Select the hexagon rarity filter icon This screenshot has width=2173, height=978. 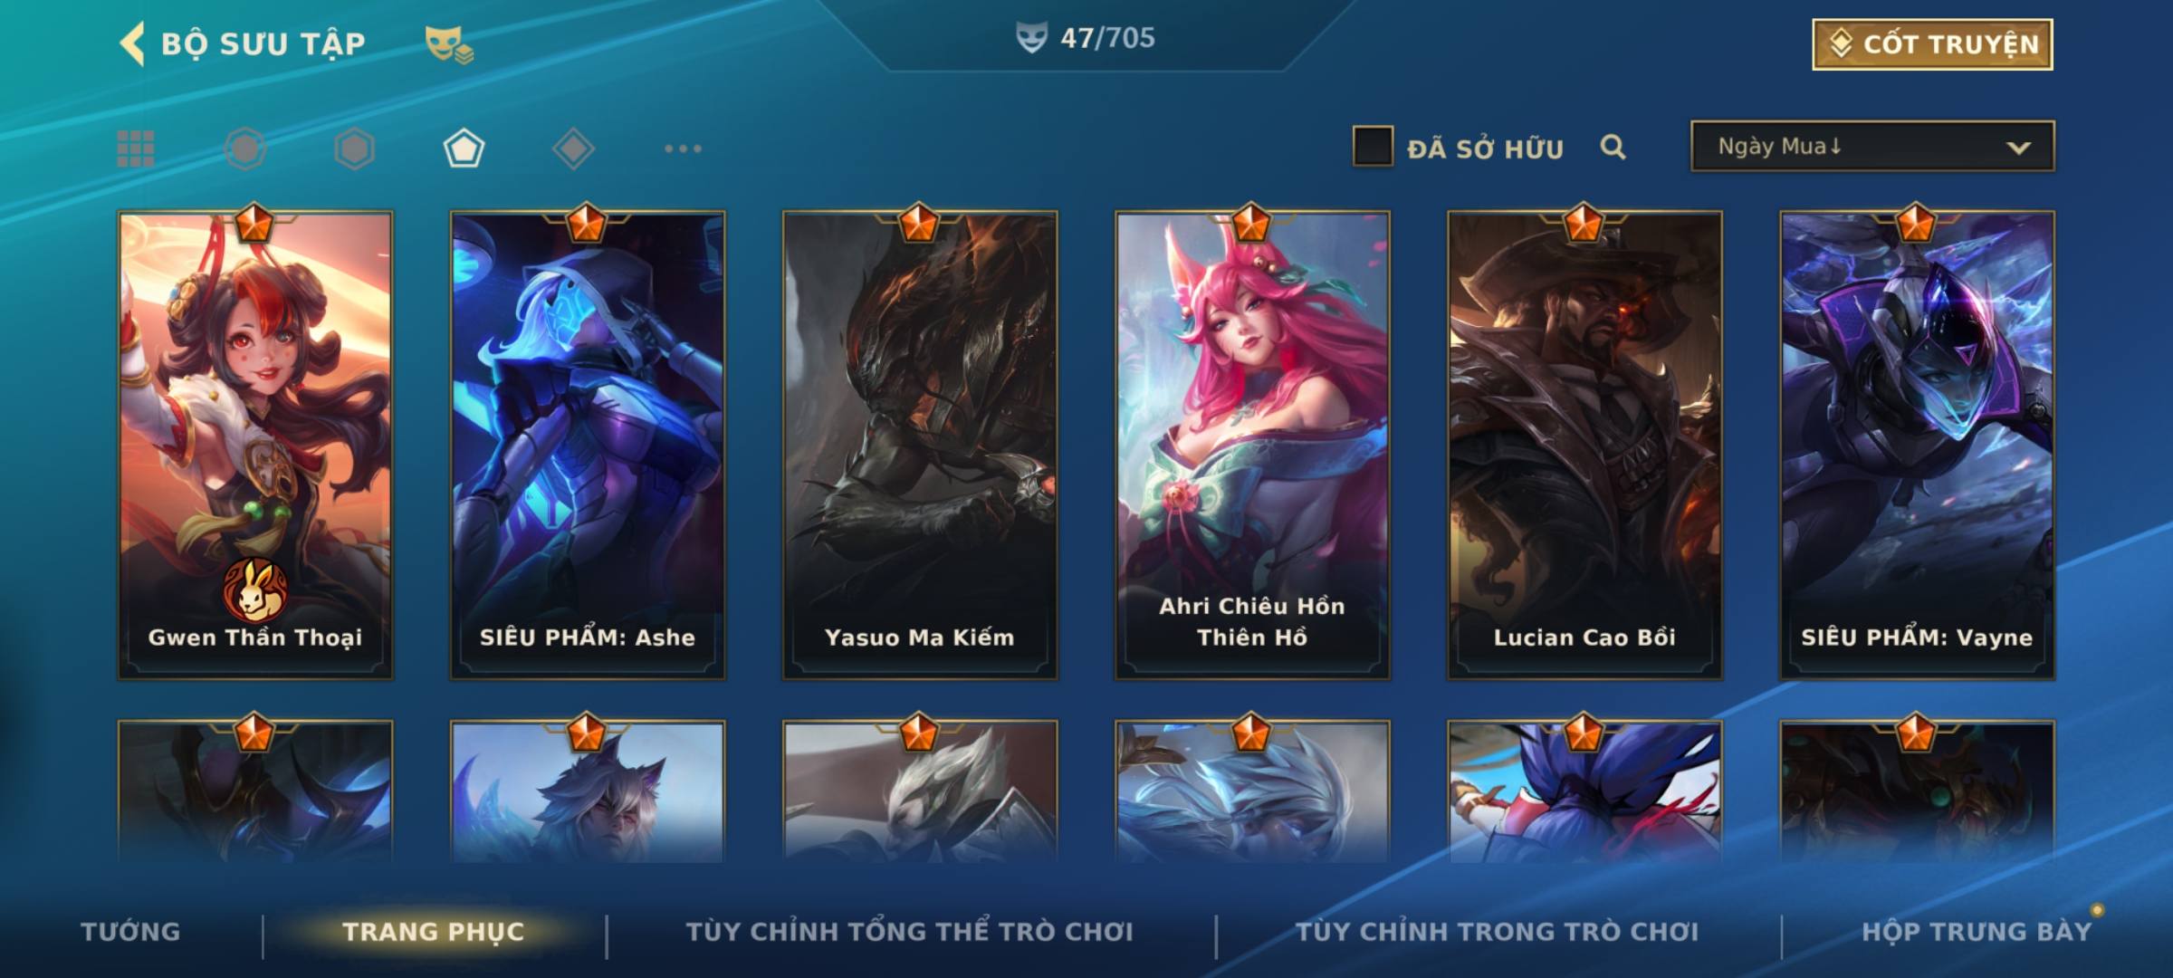pos(354,149)
